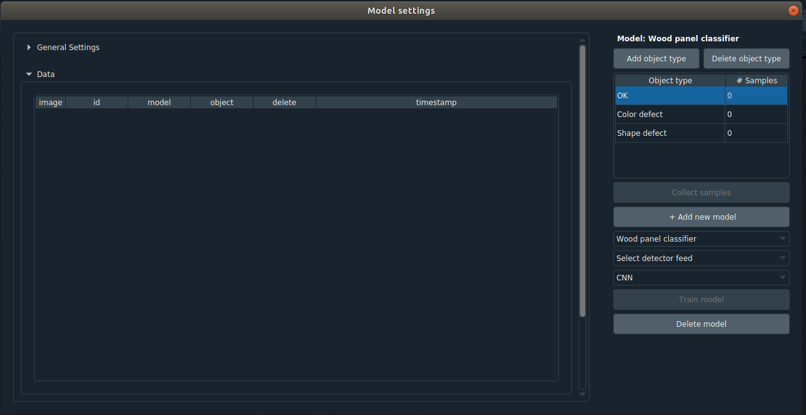Click the samples count for Shape defect
The image size is (806, 415).
coord(757,133)
